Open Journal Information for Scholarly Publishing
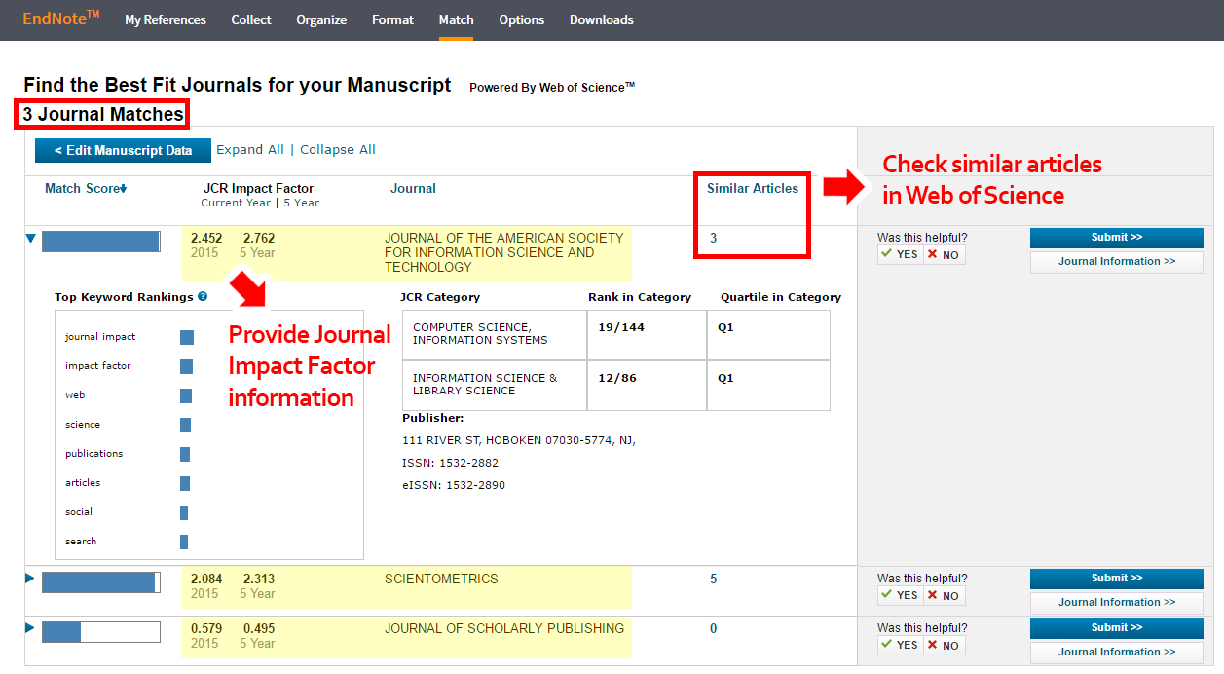 (1117, 653)
